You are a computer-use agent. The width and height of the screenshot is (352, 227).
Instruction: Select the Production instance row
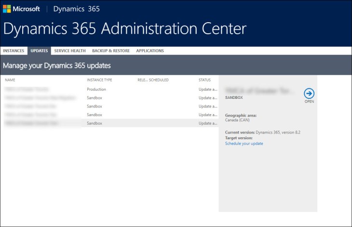pos(96,89)
